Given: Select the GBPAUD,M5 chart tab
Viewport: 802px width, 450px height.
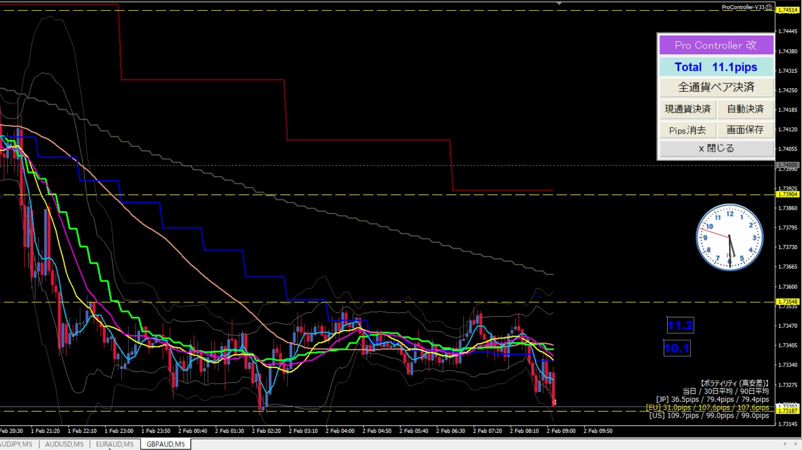Looking at the screenshot, I should (x=166, y=444).
